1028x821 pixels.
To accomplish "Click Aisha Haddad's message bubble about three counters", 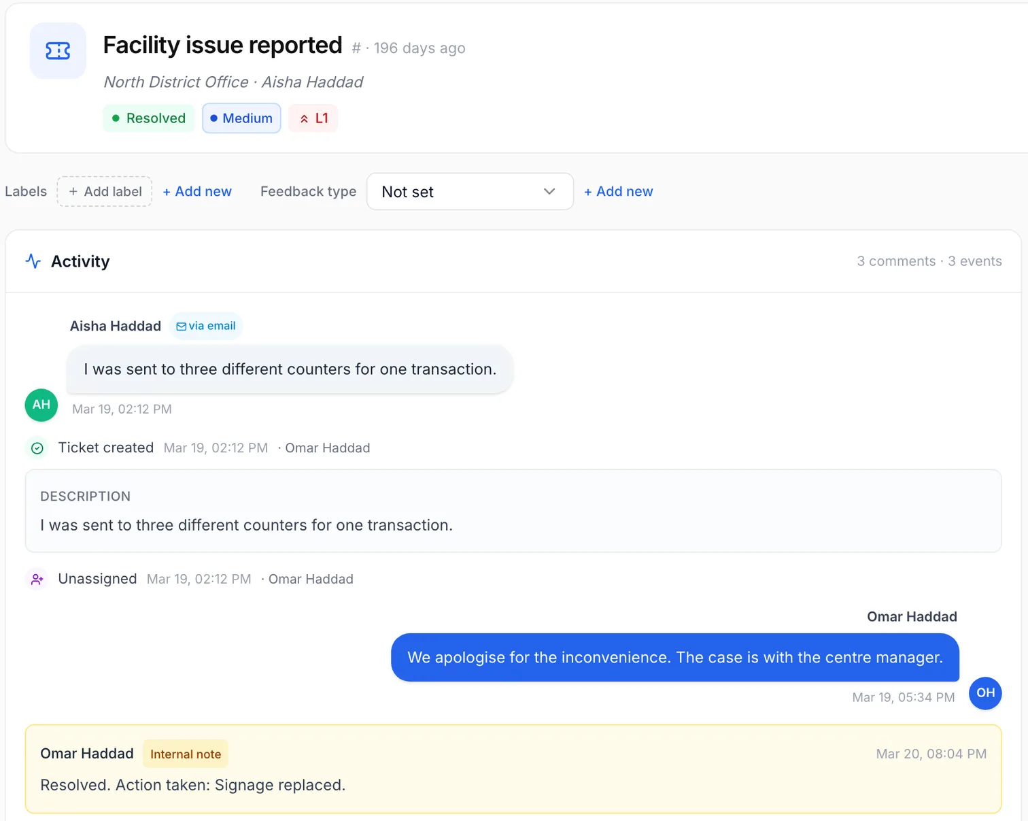I will click(x=290, y=369).
